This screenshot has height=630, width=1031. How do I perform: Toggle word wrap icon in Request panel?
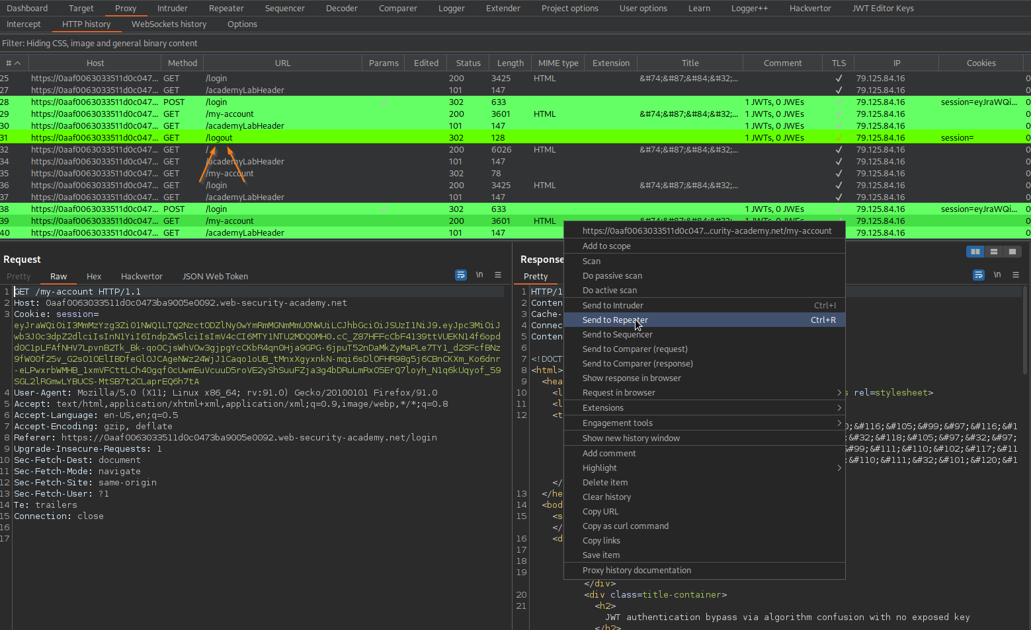(461, 275)
